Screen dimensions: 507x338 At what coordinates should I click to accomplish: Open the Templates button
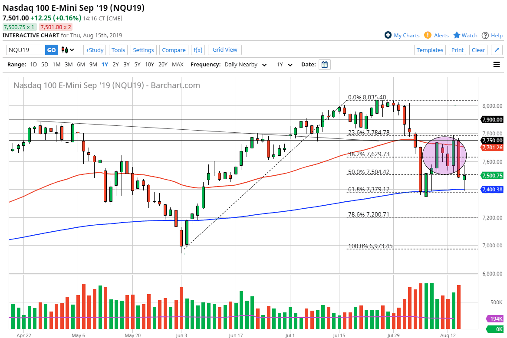(x=430, y=50)
